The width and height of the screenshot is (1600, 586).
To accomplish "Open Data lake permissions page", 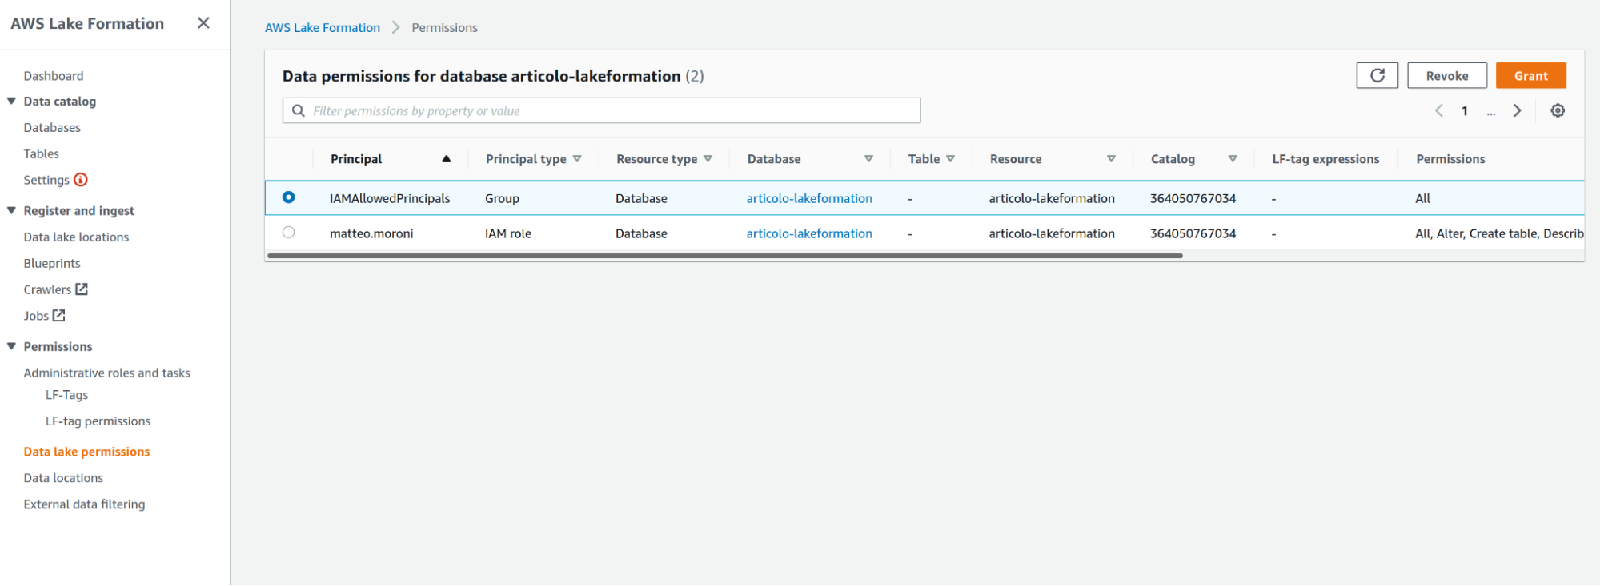I will [x=86, y=452].
